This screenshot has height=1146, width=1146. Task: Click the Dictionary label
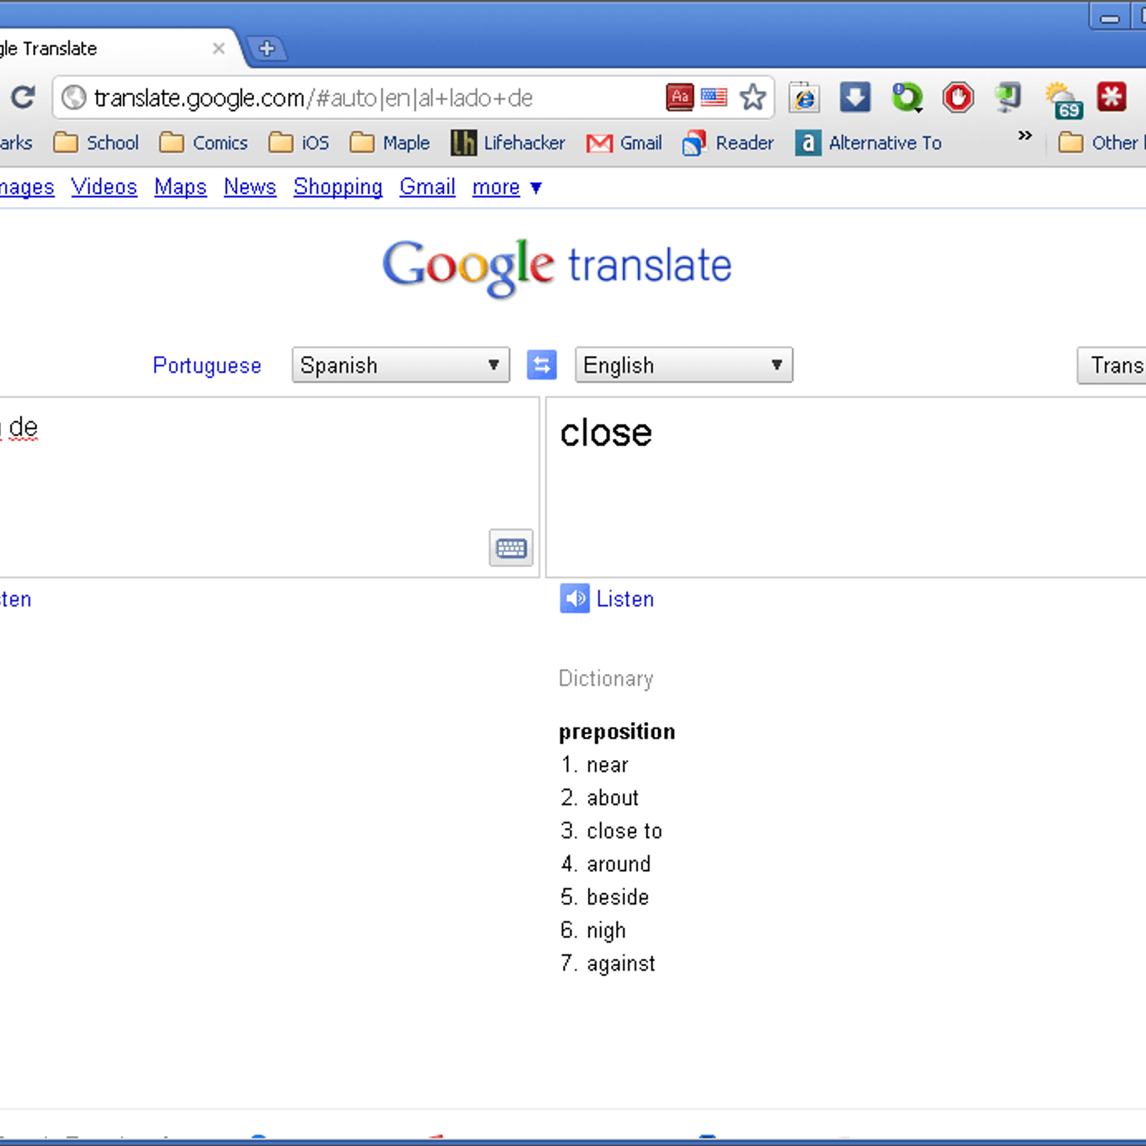point(606,678)
